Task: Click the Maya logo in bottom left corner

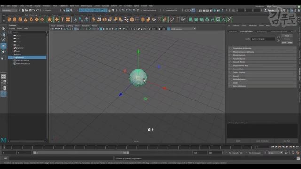Action: [3, 140]
